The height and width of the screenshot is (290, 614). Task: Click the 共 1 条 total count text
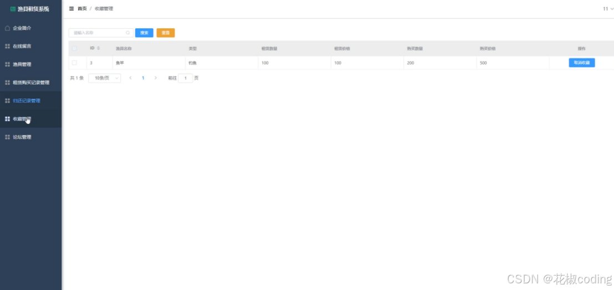(x=77, y=78)
